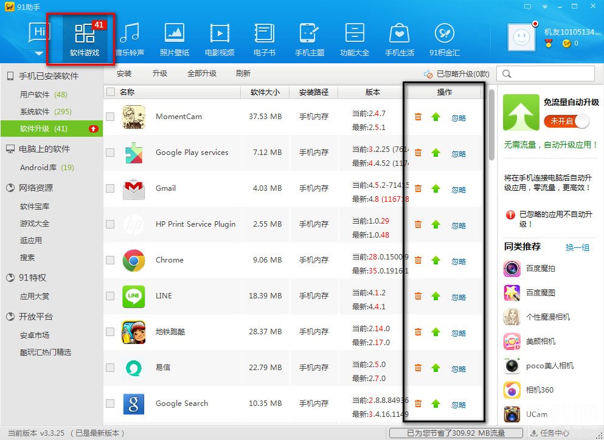The width and height of the screenshot is (604, 440).
Task: Click the Hi chat bubble icon
Action: click(x=40, y=33)
